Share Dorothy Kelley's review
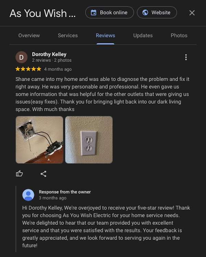 point(43,174)
